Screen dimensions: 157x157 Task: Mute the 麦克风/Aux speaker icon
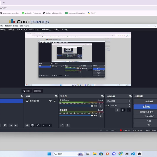coord(95,106)
